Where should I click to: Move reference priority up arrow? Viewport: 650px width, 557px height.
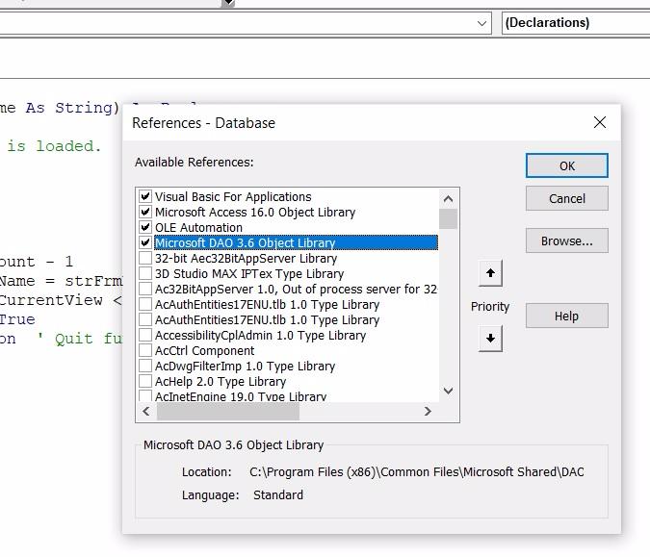(x=490, y=273)
